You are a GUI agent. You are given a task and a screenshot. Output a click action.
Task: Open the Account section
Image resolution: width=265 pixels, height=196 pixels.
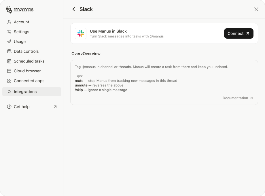32,22
